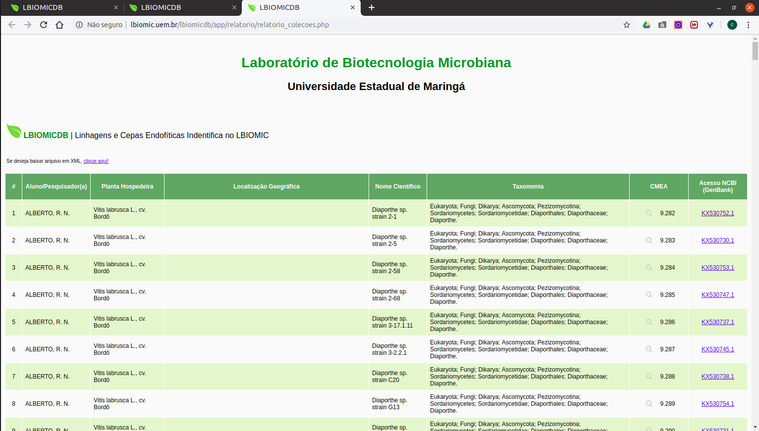
Task: Bookmark this page with the star icon
Action: [627, 25]
